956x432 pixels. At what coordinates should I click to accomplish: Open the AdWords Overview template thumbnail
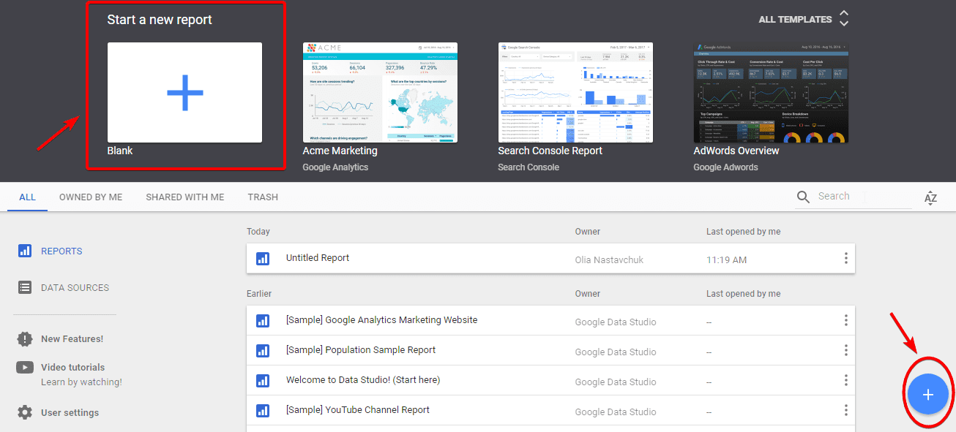point(771,92)
